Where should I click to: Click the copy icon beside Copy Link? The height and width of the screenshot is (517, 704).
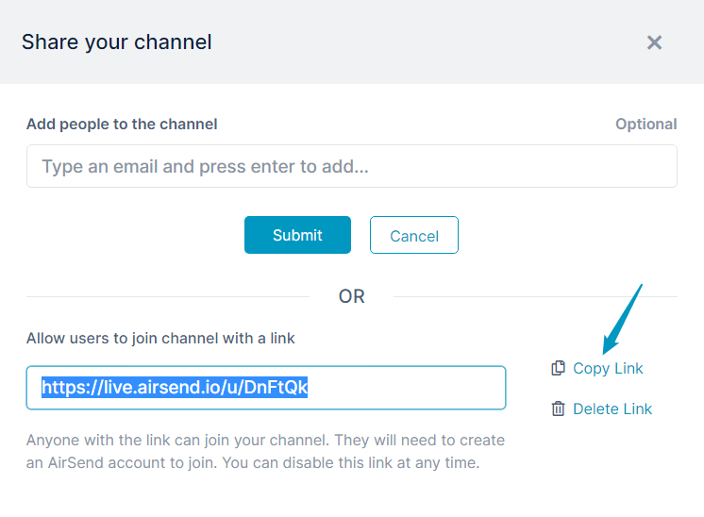[x=558, y=368]
